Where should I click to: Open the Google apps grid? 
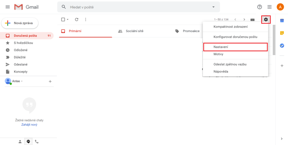coord(269,7)
